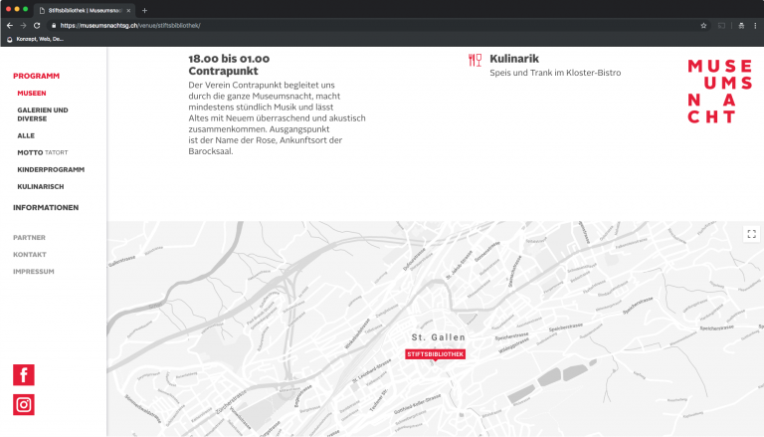The width and height of the screenshot is (764, 437).
Task: Select Museen in the sidebar
Action: pos(32,93)
